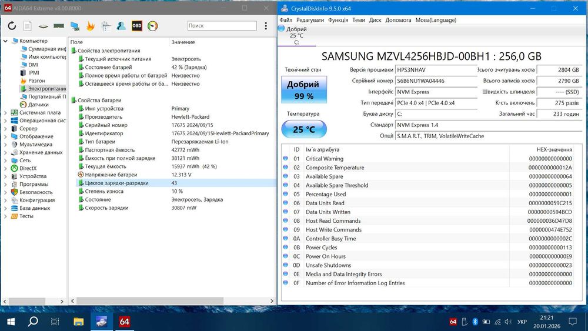This screenshot has height=331, width=588.
Task: Expand the Операционная система node
Action: click(5, 121)
